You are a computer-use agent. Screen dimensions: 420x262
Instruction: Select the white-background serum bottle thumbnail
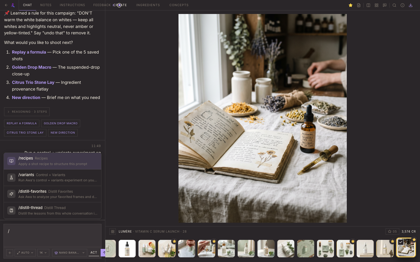click(x=127, y=249)
